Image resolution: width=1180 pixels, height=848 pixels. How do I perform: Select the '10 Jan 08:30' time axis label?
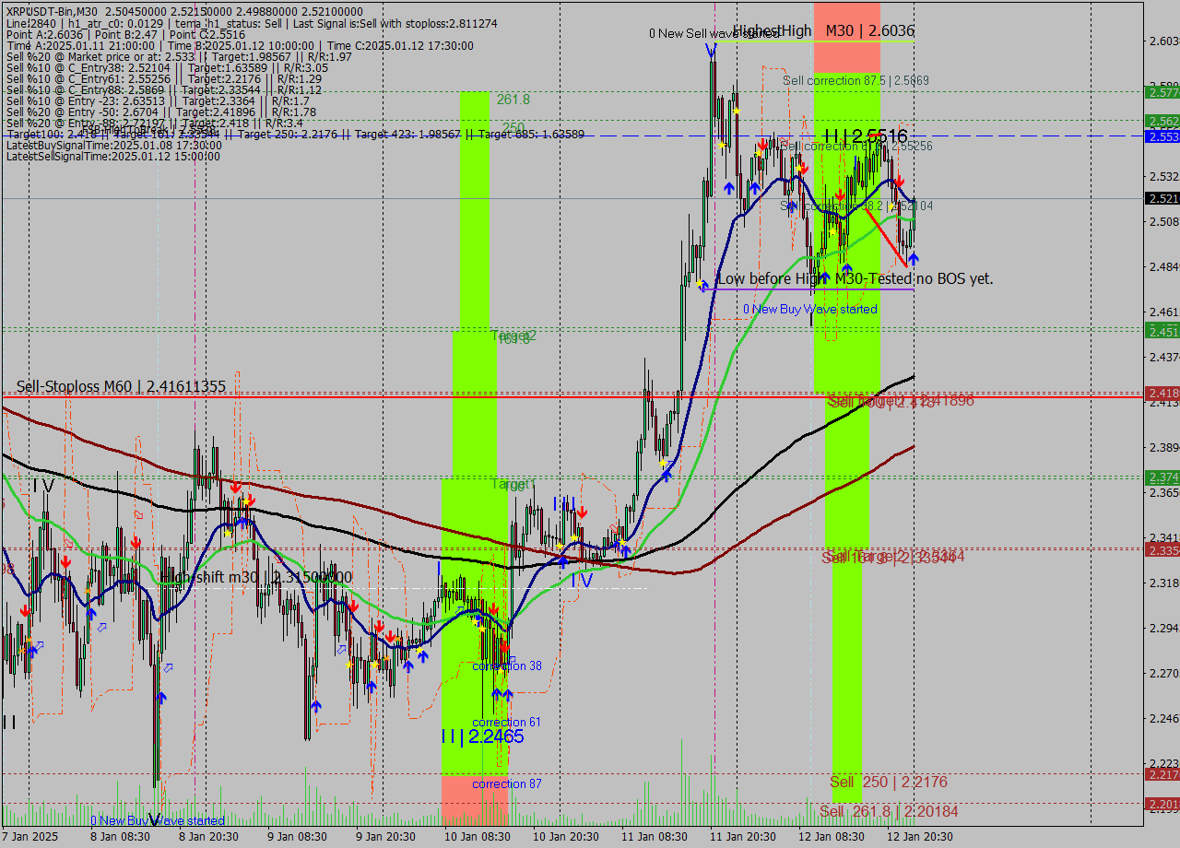[x=477, y=836]
